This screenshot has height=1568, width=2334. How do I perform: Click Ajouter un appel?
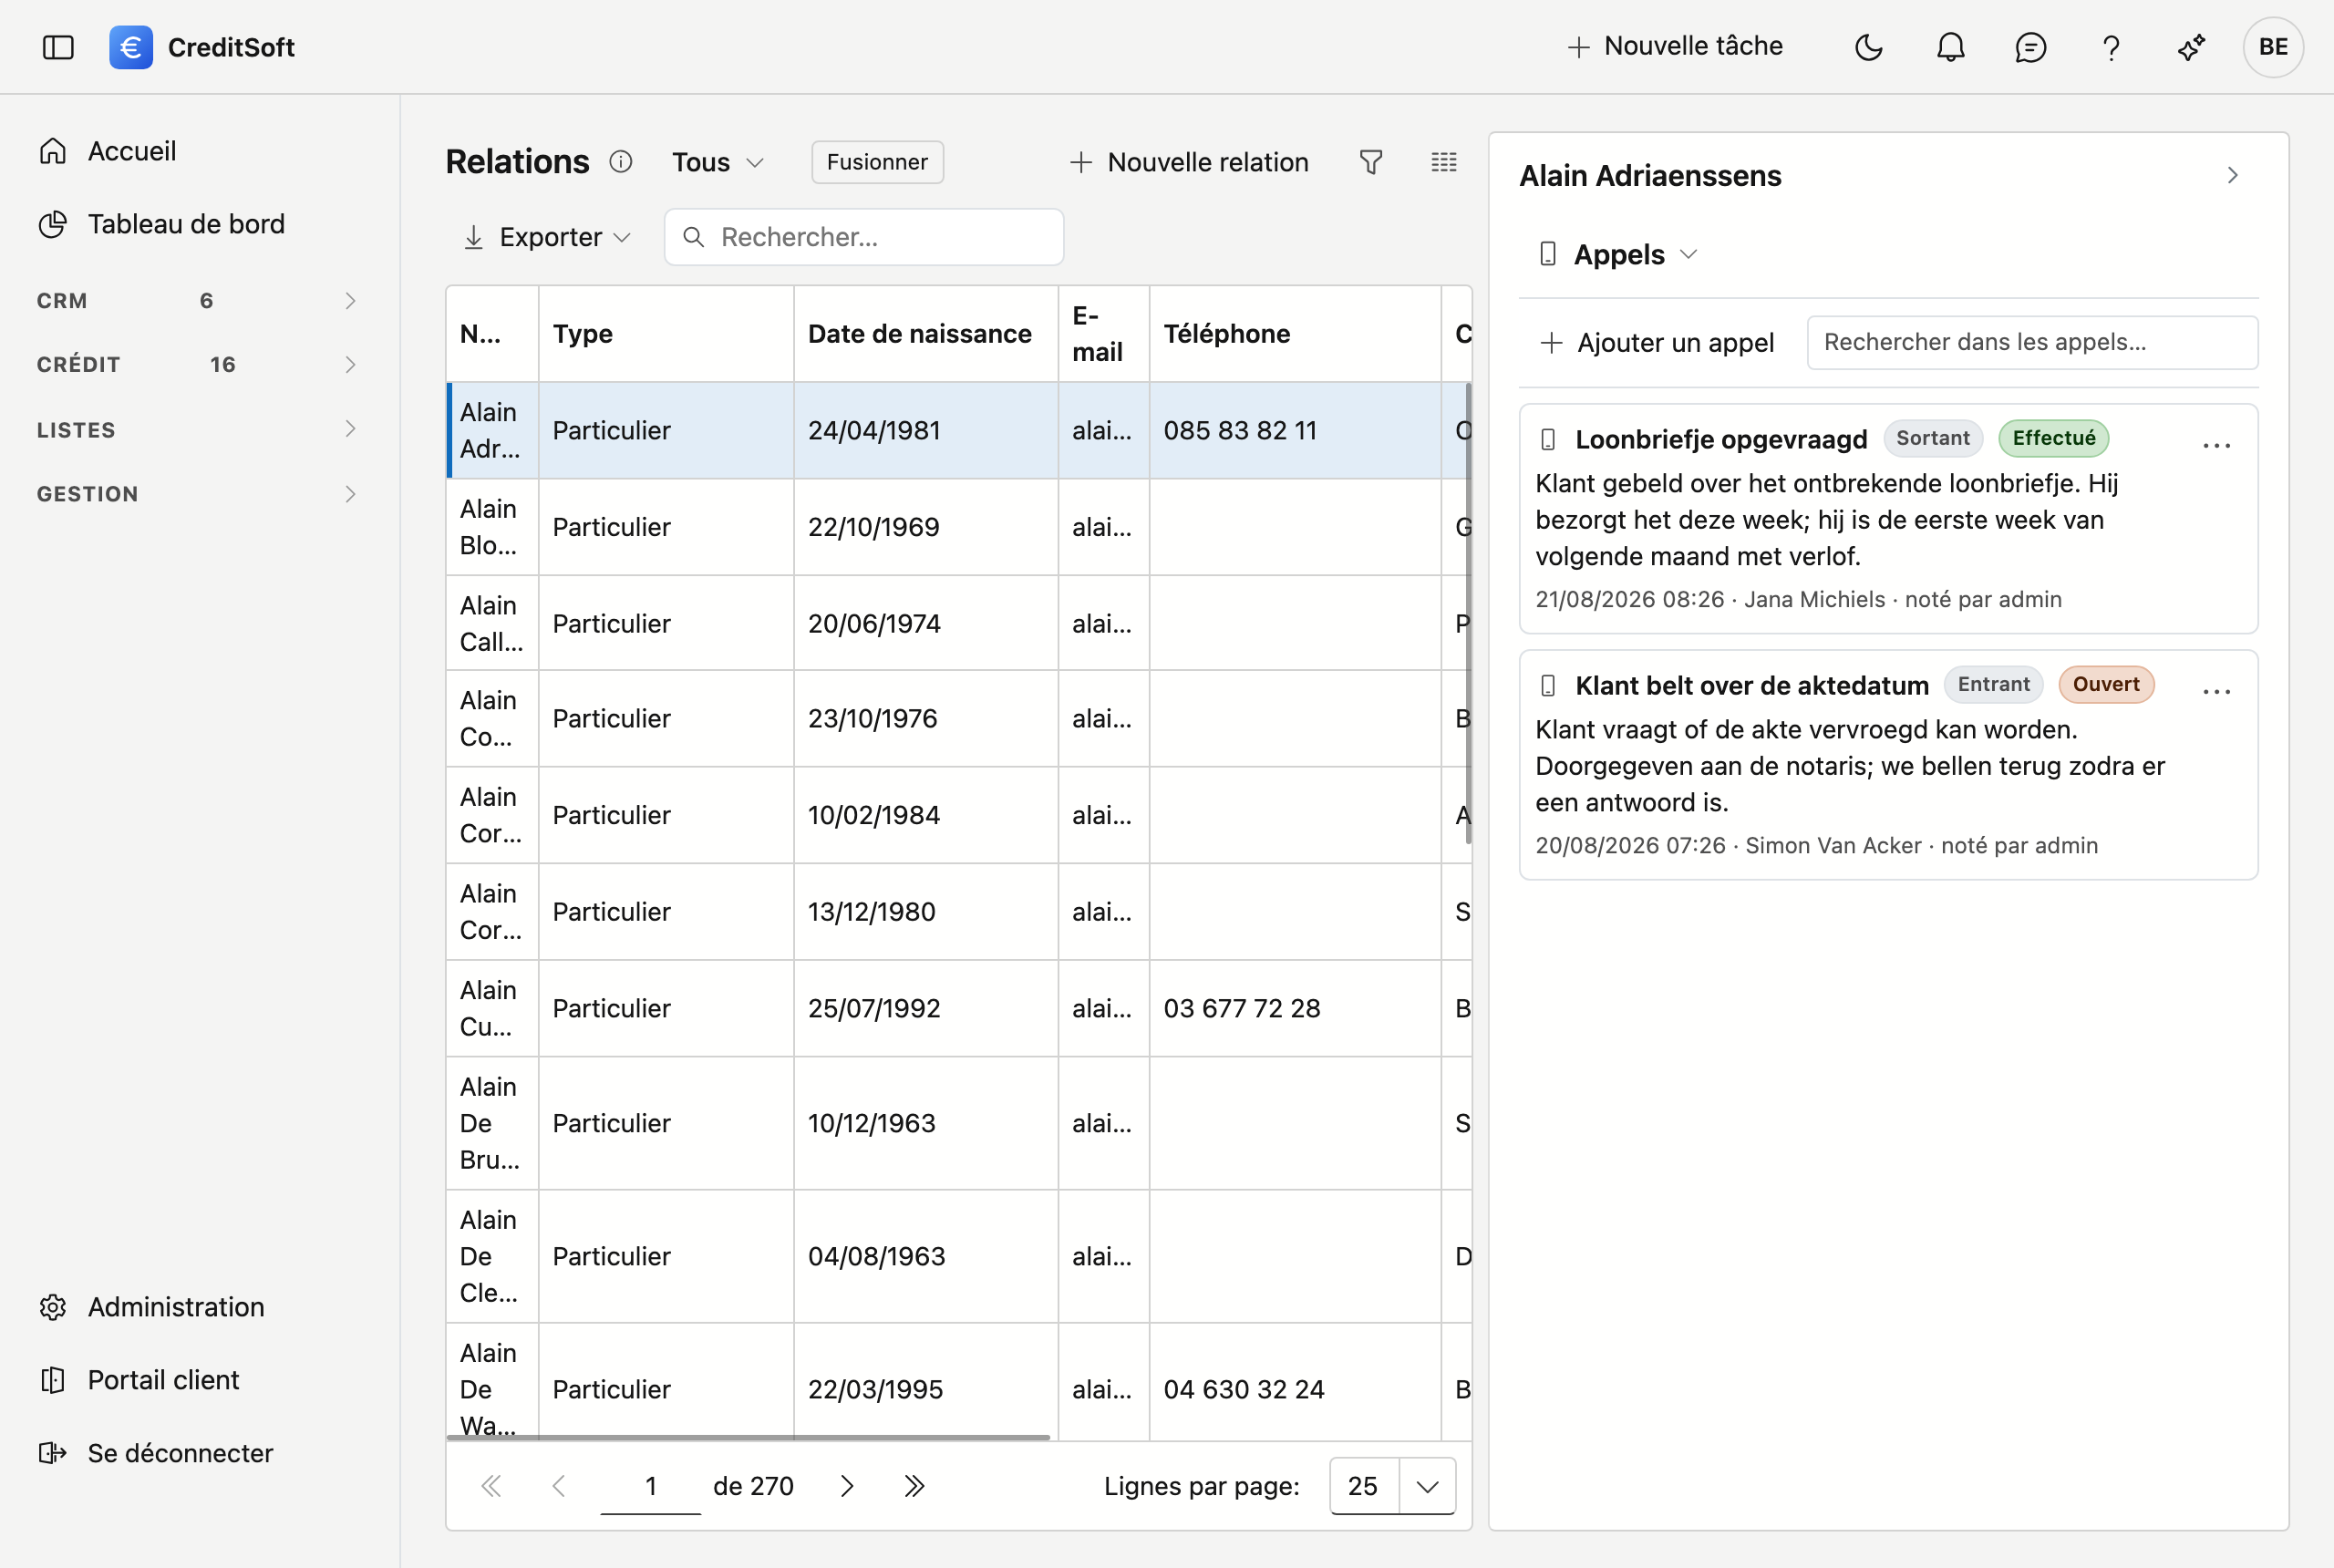(x=1656, y=343)
